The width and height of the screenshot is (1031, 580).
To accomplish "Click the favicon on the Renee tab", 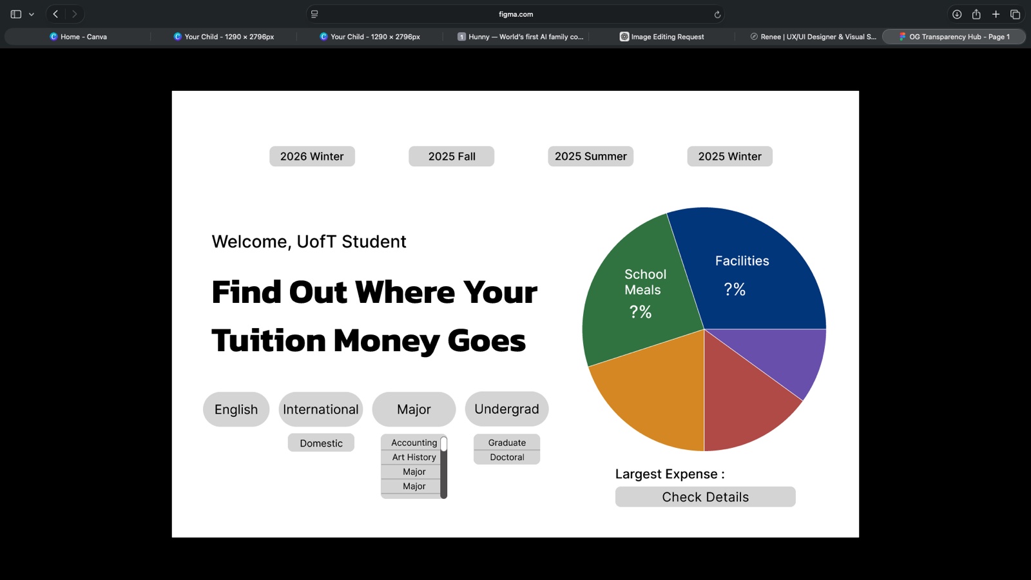I will [x=754, y=37].
